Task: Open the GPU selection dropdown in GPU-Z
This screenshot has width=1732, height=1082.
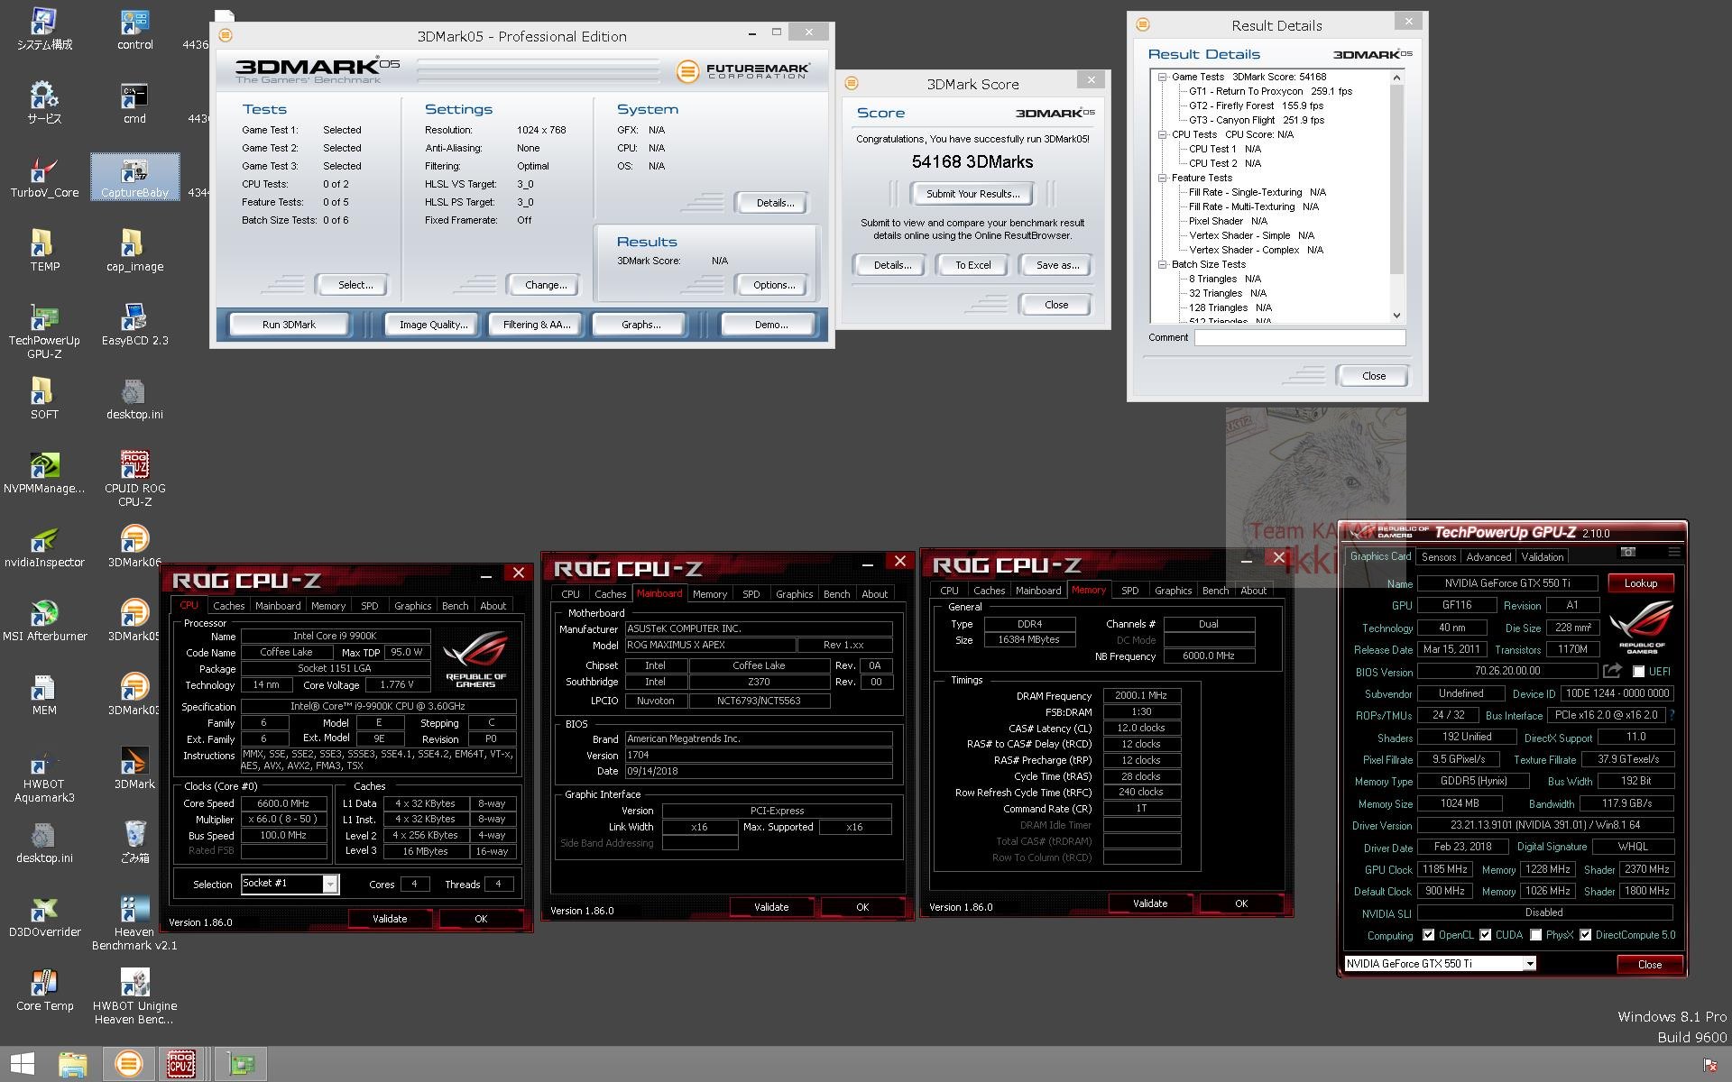Action: (x=1529, y=964)
